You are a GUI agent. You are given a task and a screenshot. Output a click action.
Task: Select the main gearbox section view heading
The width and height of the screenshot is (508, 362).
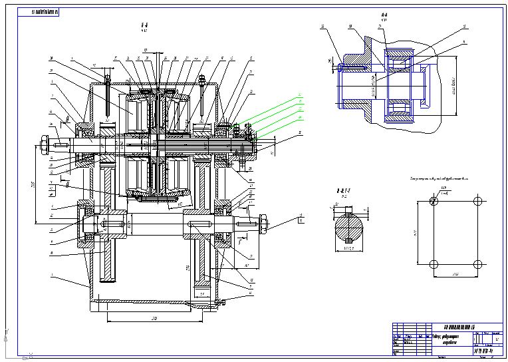tap(144, 27)
